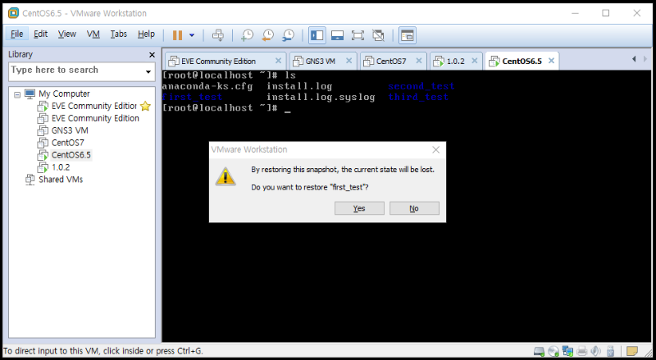The width and height of the screenshot is (656, 360).
Task: Click No in the restore dialog
Action: click(414, 208)
